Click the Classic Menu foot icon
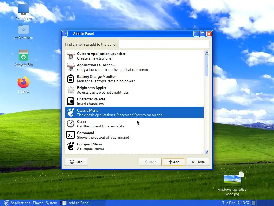The width and height of the screenshot is (274, 206). point(71,112)
